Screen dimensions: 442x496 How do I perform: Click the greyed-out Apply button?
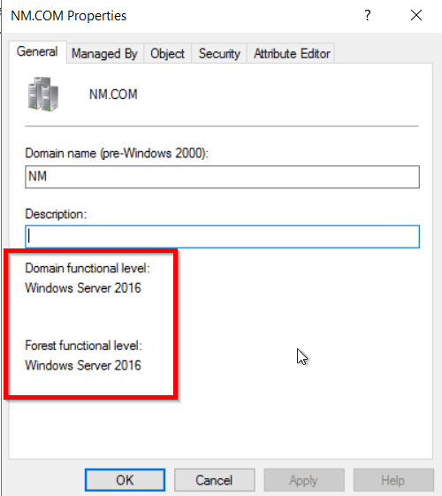pos(304,480)
